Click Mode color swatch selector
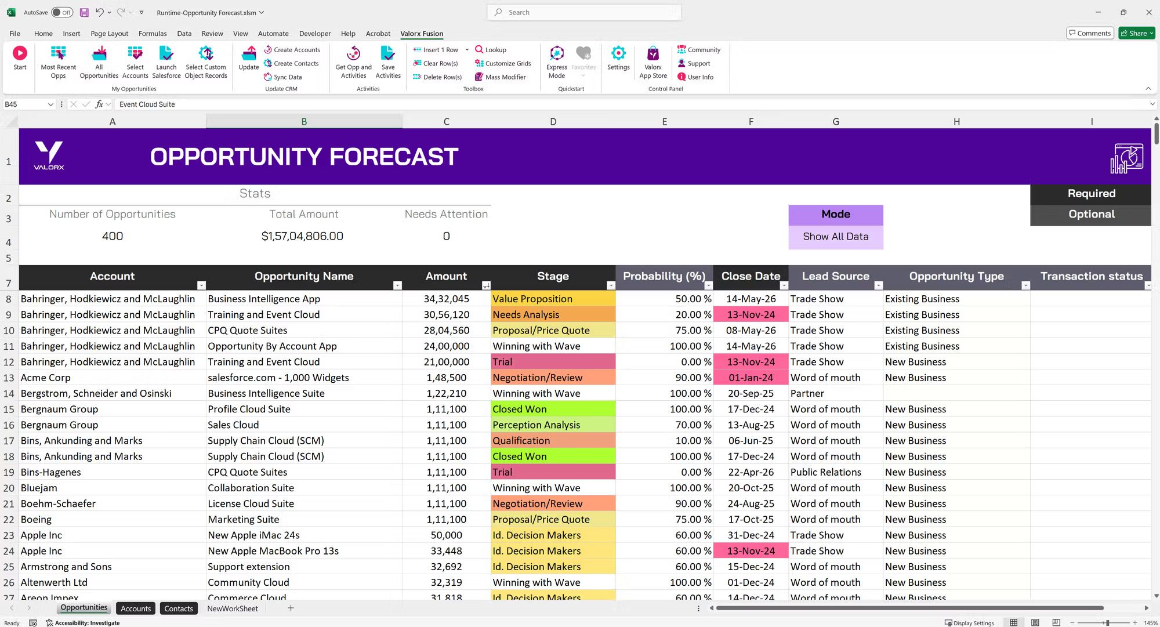This screenshot has width=1160, height=627. coord(835,215)
